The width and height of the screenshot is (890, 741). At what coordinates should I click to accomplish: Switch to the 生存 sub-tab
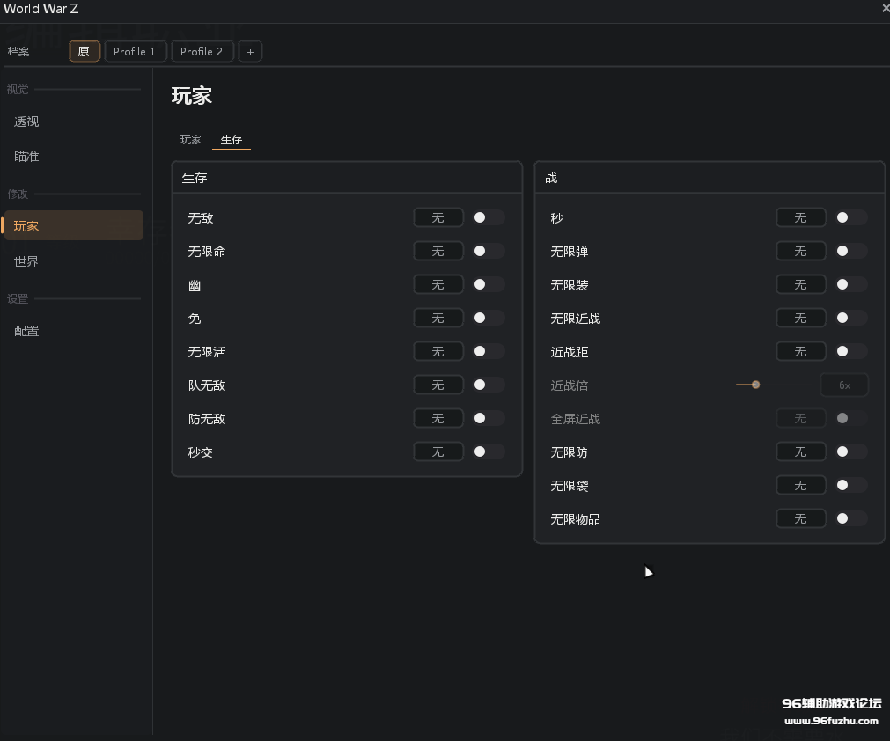[x=231, y=140]
